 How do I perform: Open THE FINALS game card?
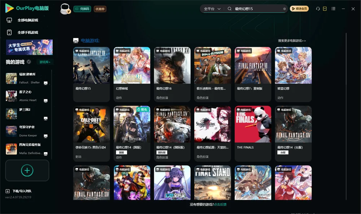(x=253, y=133)
